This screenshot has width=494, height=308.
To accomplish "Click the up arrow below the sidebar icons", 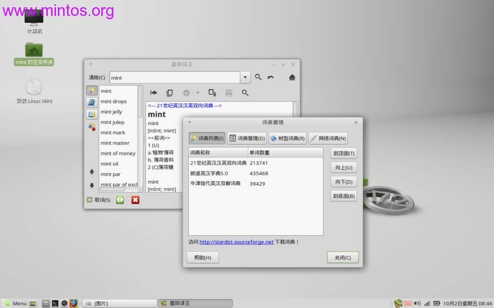I will [x=92, y=172].
